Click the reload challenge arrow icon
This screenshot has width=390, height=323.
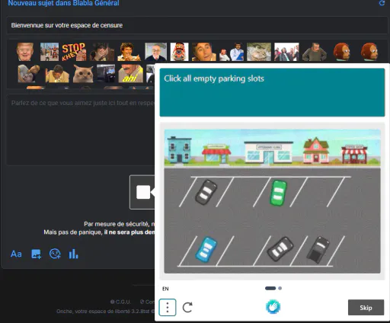(x=187, y=307)
